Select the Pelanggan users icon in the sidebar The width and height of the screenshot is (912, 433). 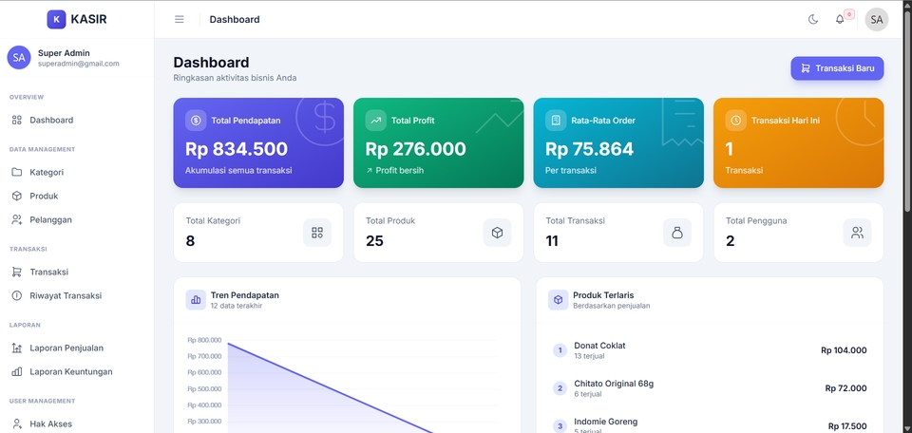[x=17, y=219]
